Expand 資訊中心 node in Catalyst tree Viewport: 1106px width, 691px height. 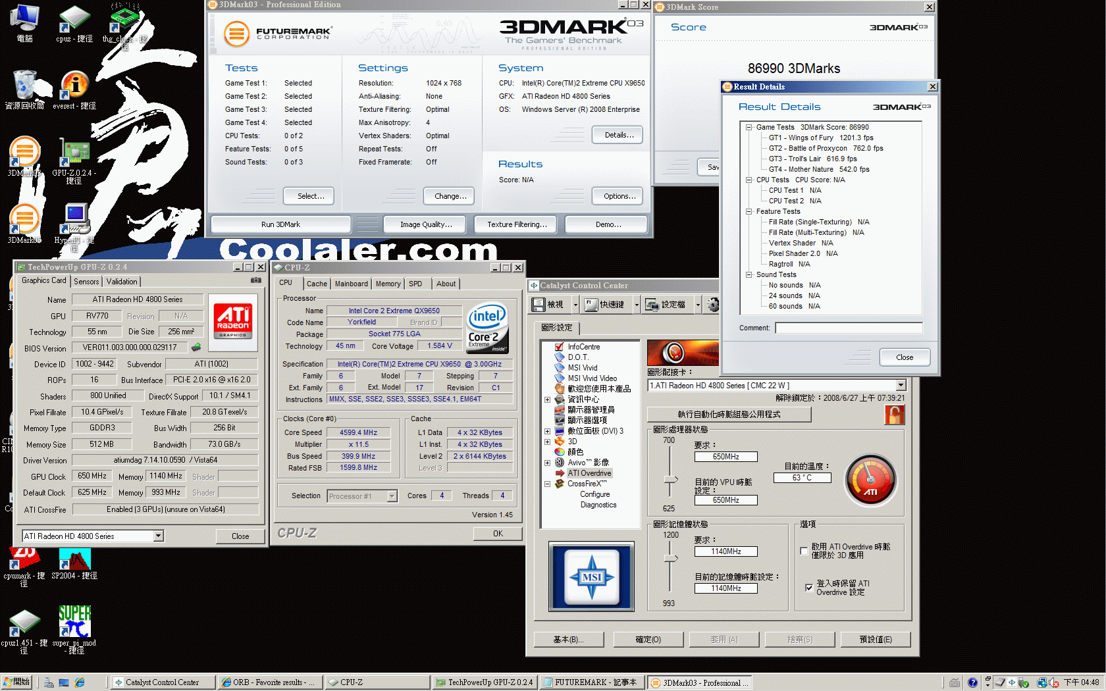click(x=547, y=399)
